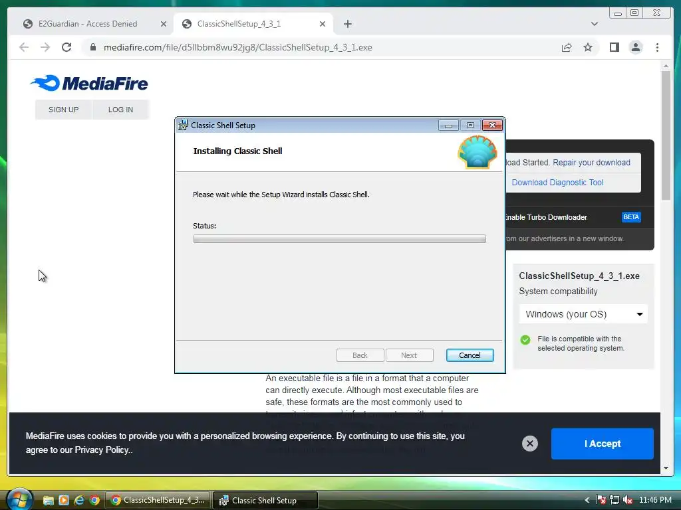This screenshot has width=681, height=510.
Task: Click the network tray icon
Action: 614,500
